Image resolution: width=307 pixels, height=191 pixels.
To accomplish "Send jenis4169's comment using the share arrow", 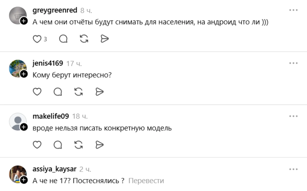I will [x=100, y=91].
